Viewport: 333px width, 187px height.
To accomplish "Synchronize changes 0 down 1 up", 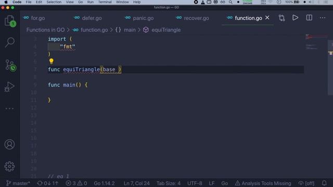I will click(x=47, y=183).
